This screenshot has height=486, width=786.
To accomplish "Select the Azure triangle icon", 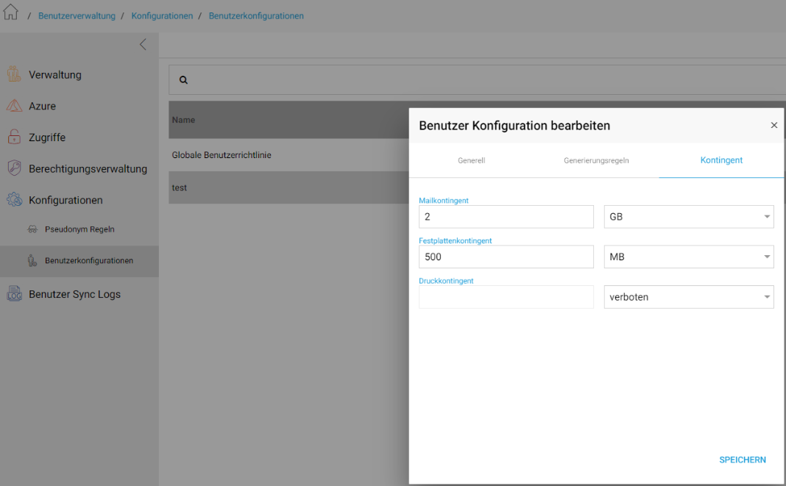I will [x=14, y=106].
